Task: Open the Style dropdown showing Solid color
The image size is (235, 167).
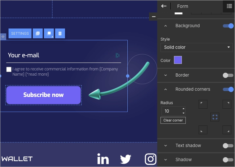Action: (196, 47)
